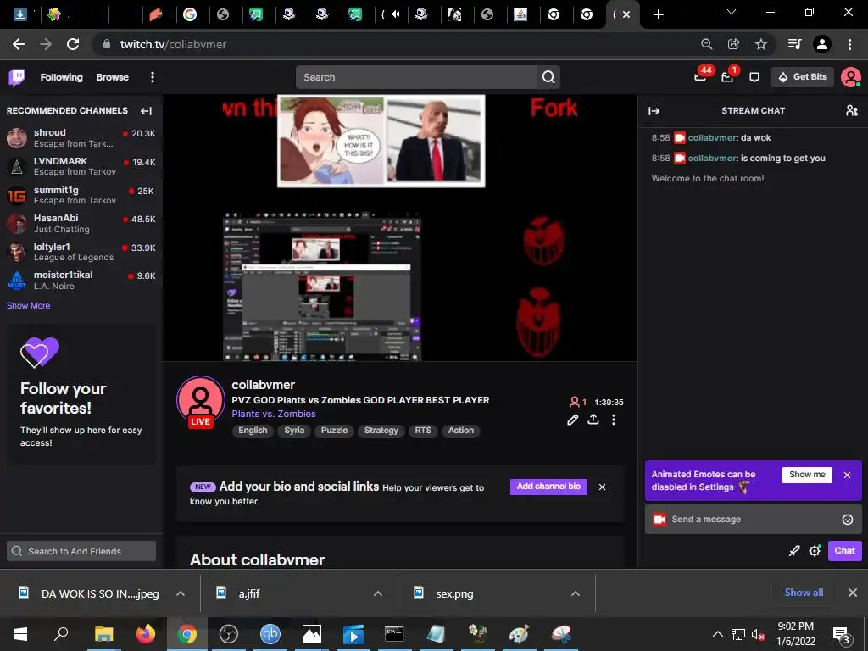The width and height of the screenshot is (868, 651).
Task: Open the Twitch home logo
Action: [17, 77]
